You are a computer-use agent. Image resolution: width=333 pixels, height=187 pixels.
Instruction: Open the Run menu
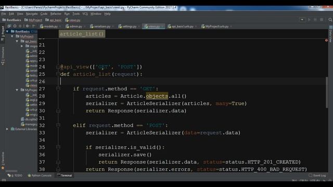[x=67, y=14]
